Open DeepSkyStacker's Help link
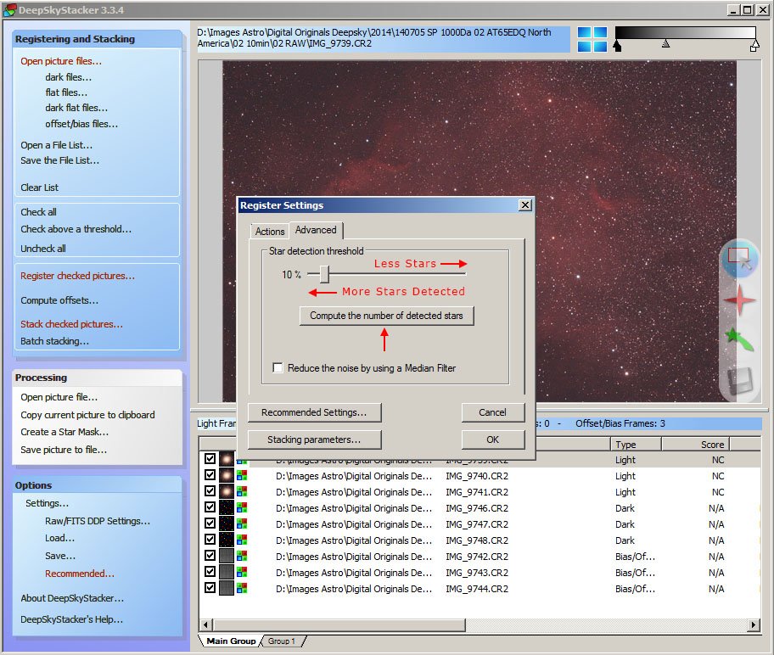 72,619
